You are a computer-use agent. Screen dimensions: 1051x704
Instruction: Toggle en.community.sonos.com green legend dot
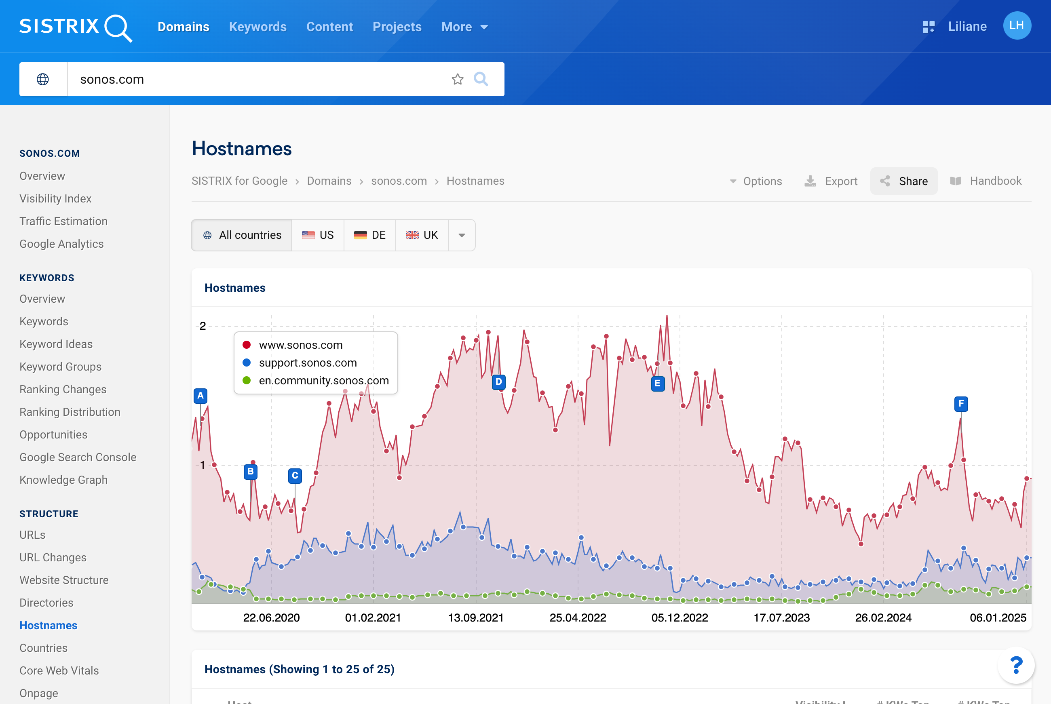[247, 380]
